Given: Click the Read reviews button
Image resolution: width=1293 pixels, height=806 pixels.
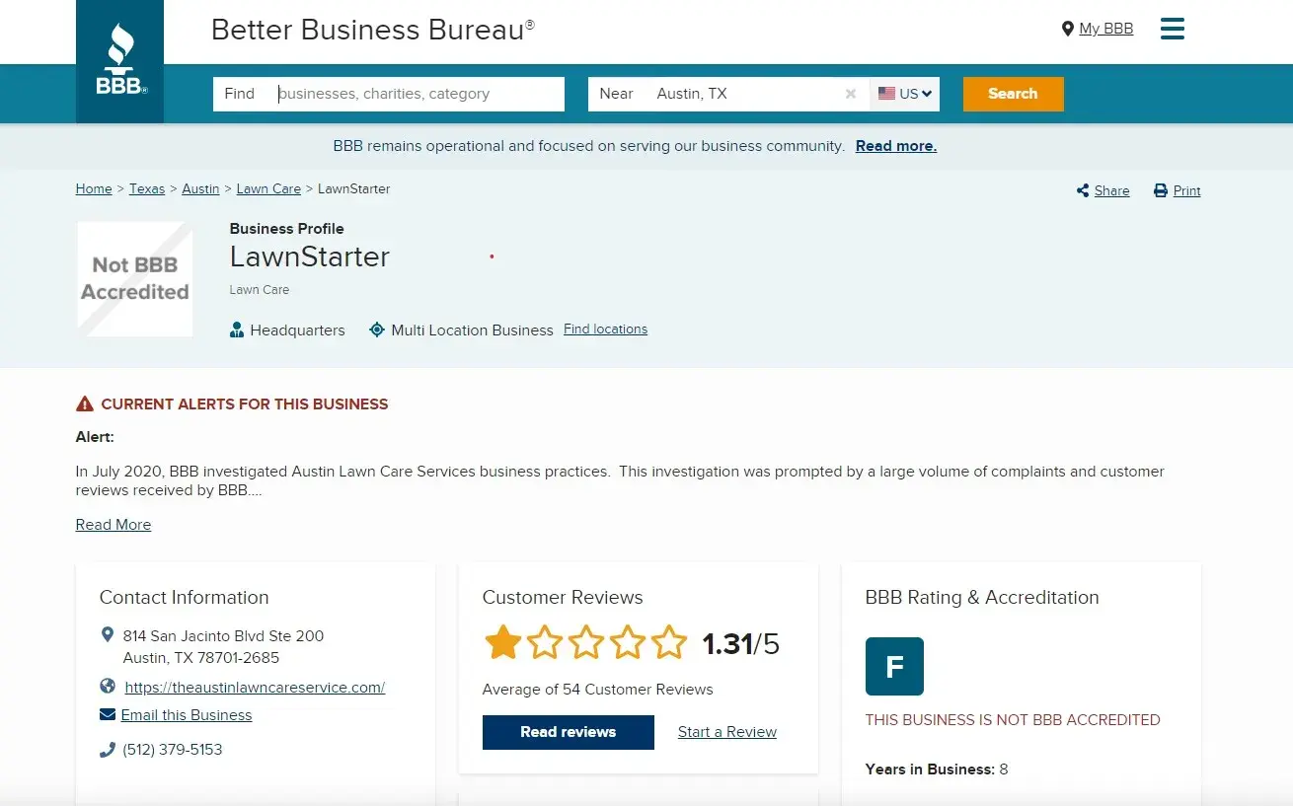Looking at the screenshot, I should coord(568,732).
